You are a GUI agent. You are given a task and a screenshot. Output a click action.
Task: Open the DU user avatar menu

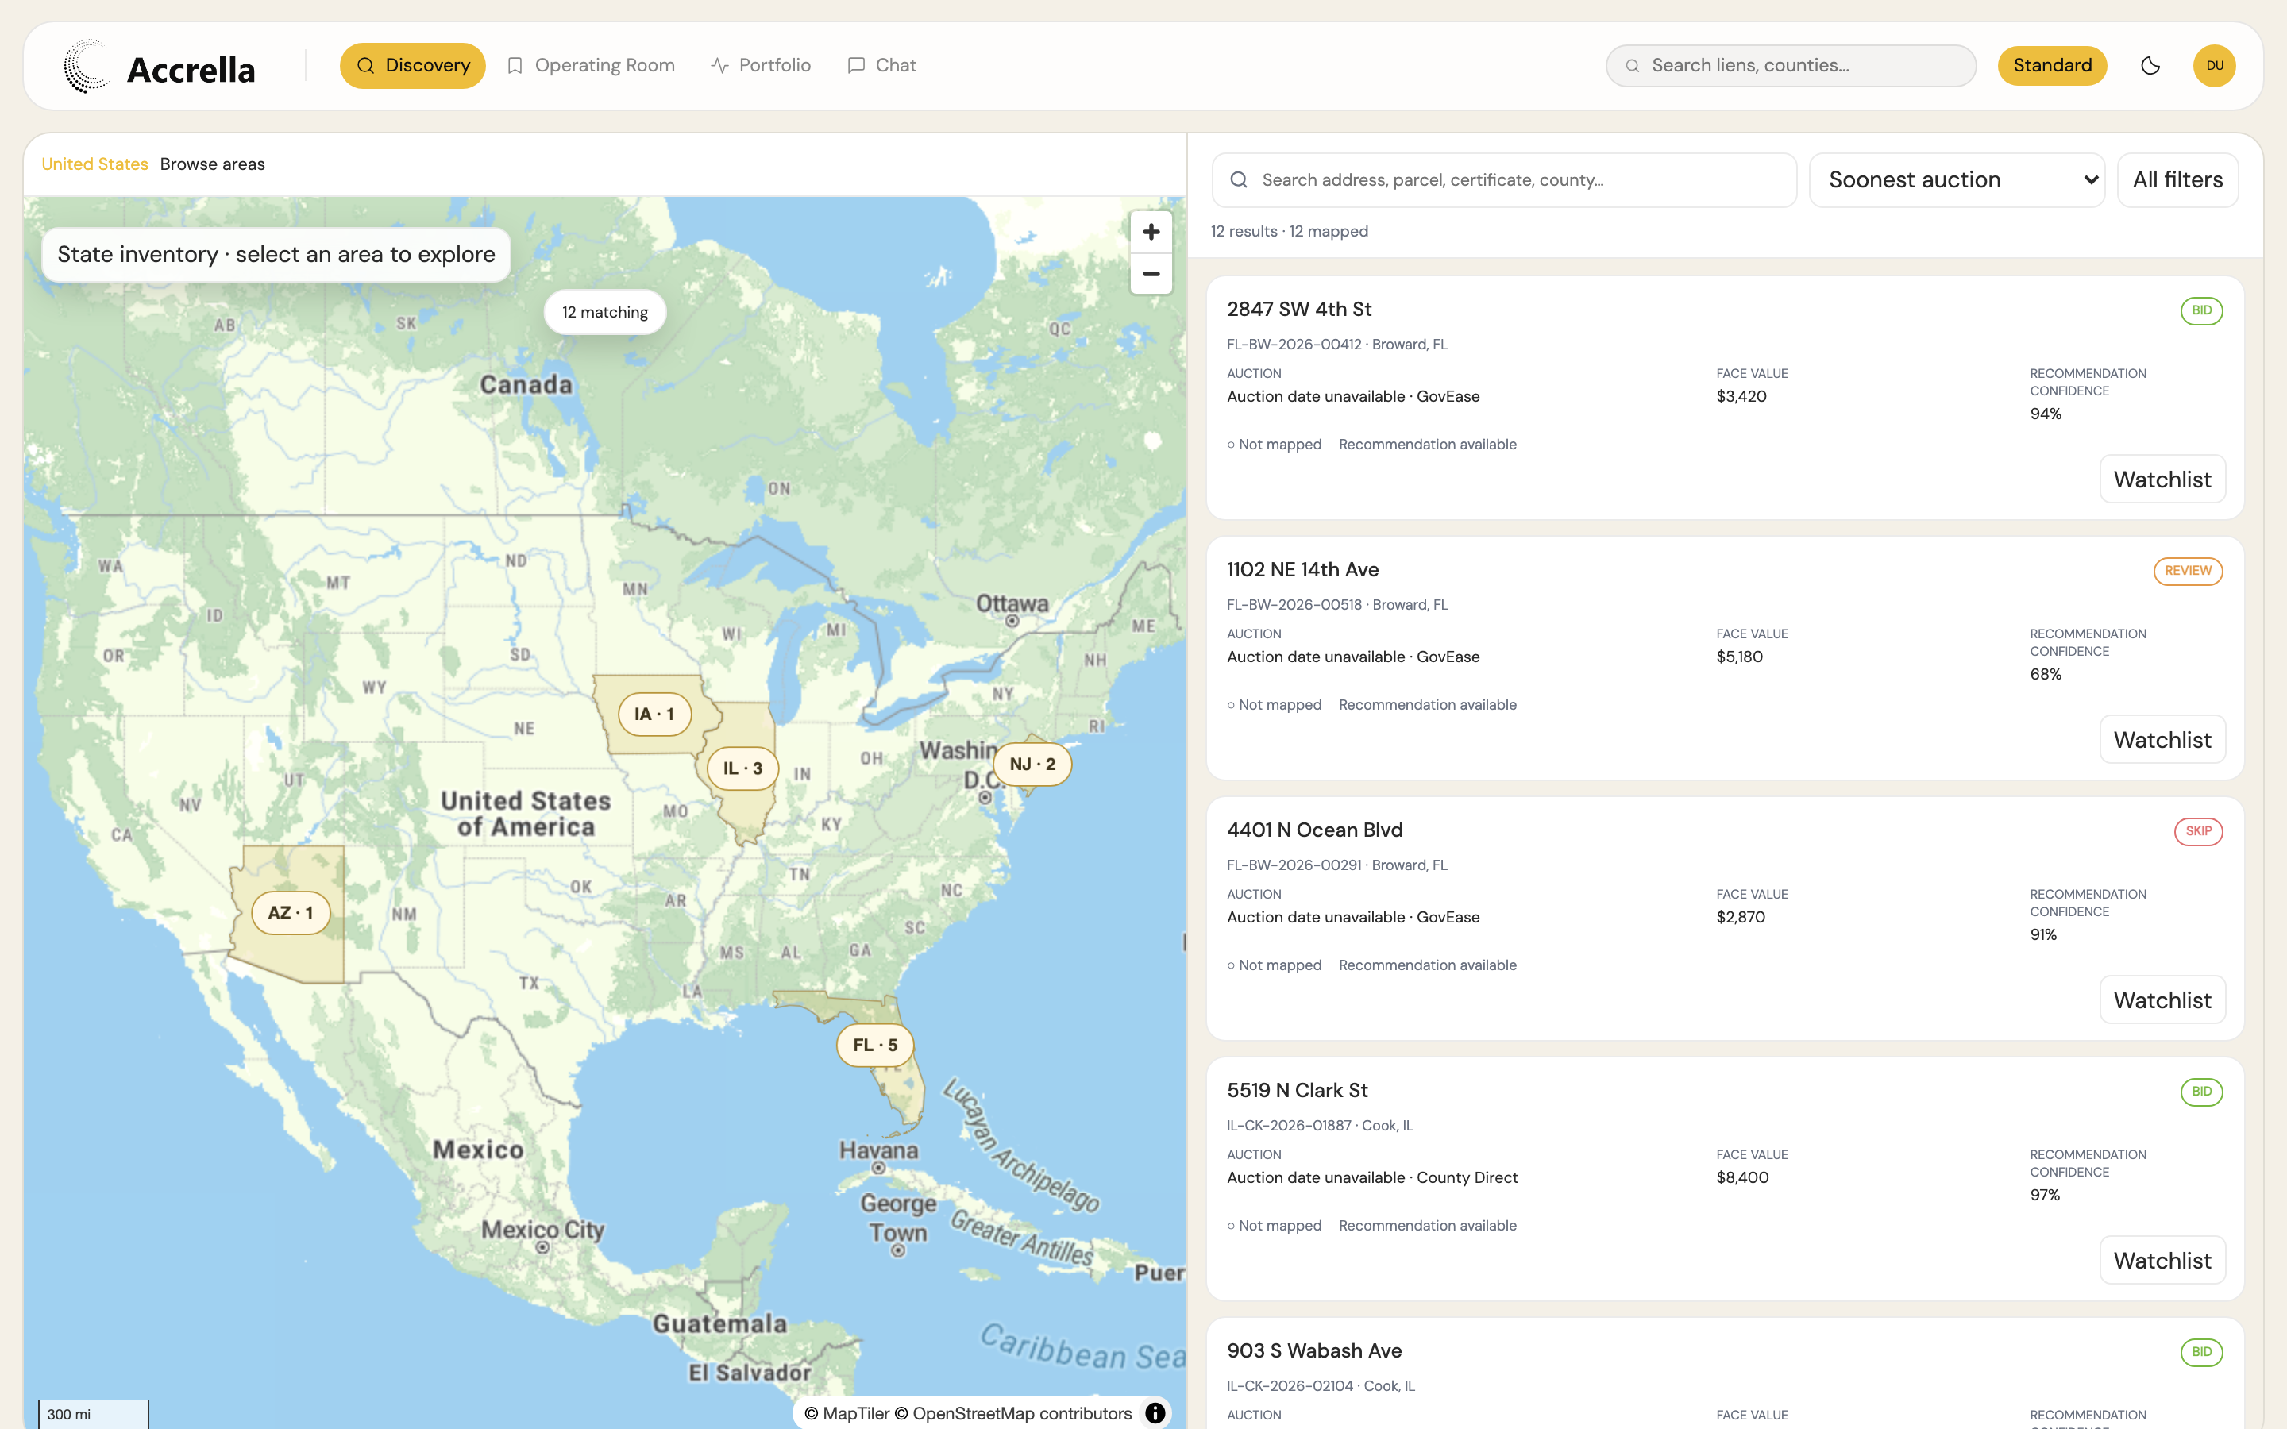2214,65
